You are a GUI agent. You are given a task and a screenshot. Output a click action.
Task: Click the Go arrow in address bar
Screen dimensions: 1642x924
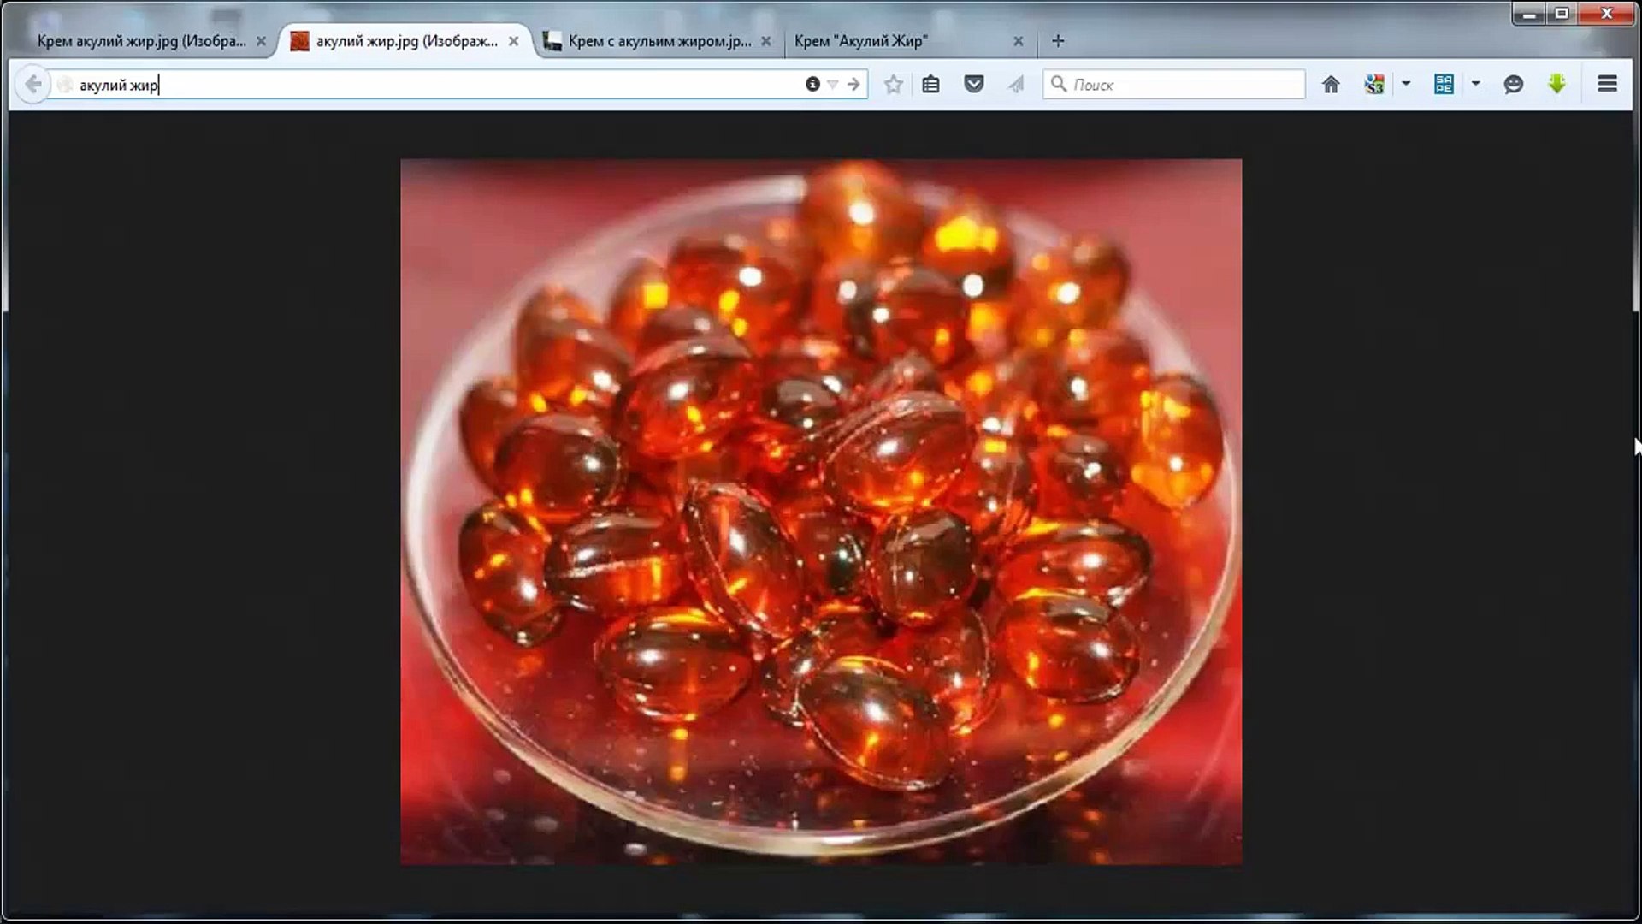point(853,84)
